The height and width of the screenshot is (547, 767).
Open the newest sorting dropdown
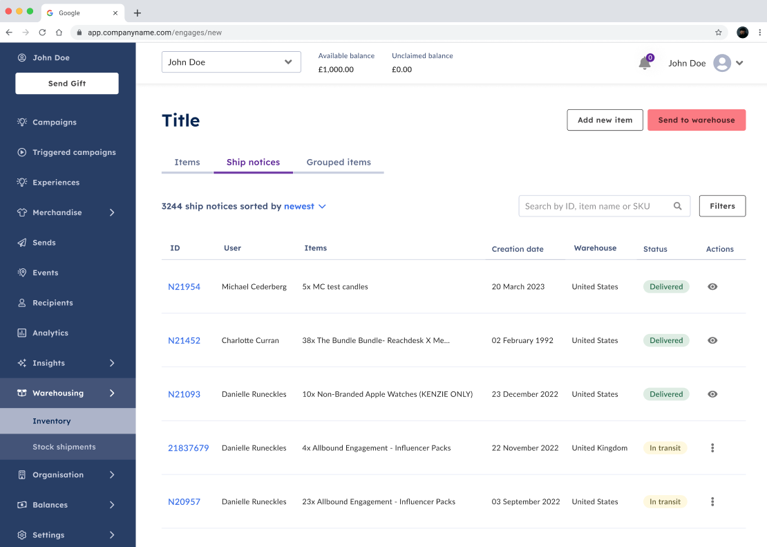tap(306, 206)
